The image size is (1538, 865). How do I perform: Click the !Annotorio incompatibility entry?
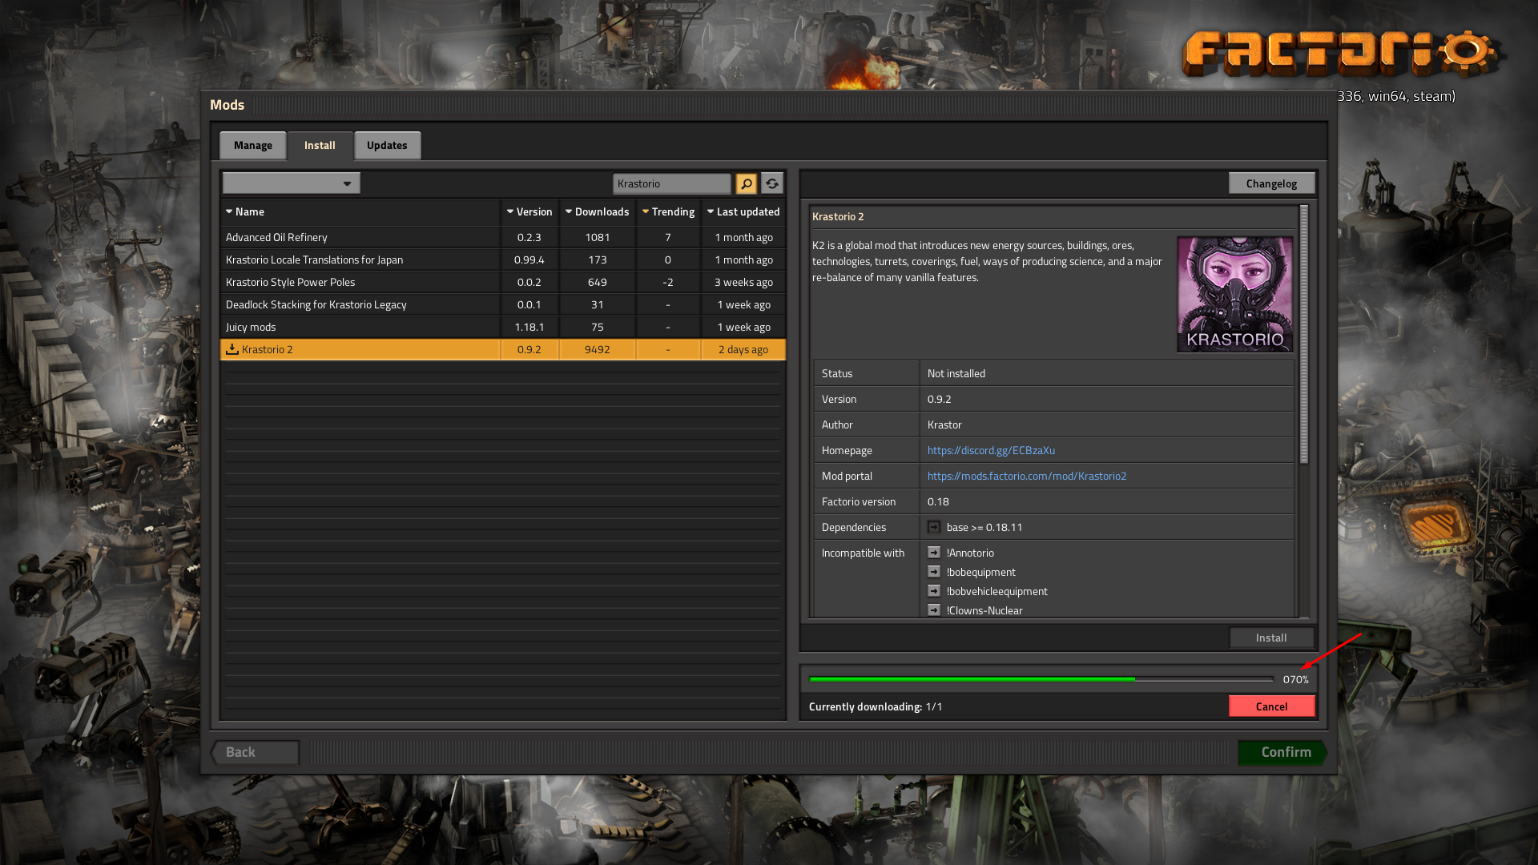(970, 553)
